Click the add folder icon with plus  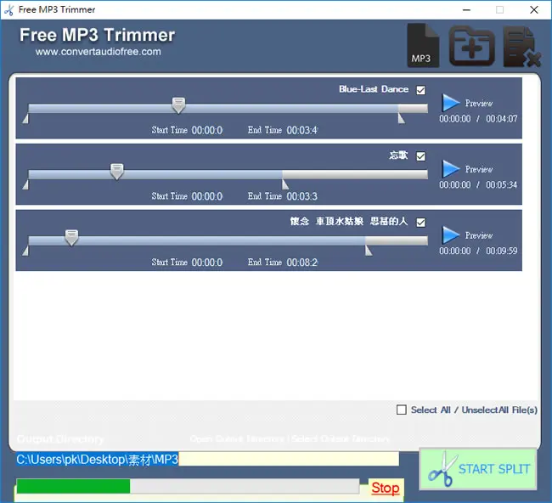point(471,46)
